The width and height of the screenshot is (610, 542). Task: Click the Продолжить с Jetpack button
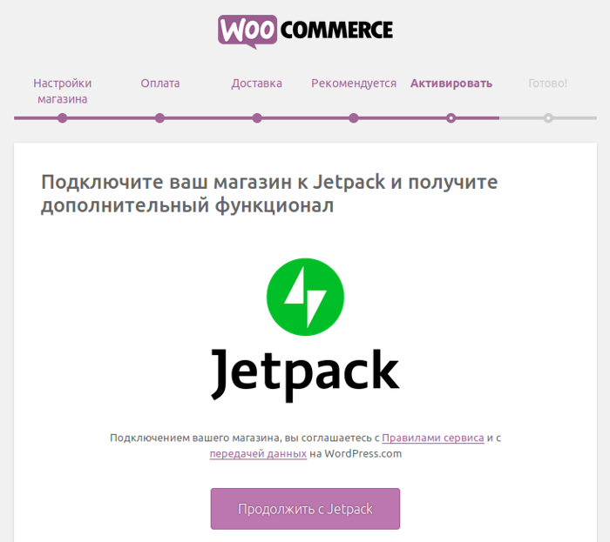coord(305,509)
